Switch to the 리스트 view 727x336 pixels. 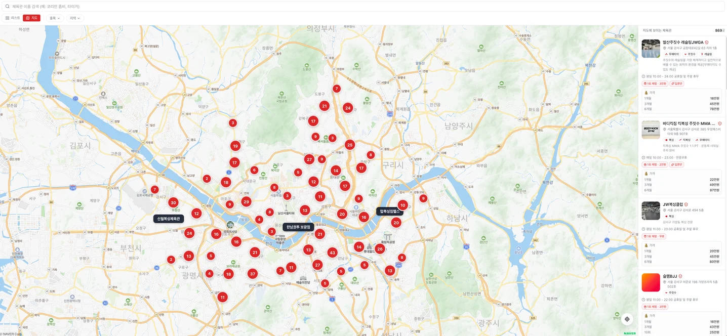point(13,18)
